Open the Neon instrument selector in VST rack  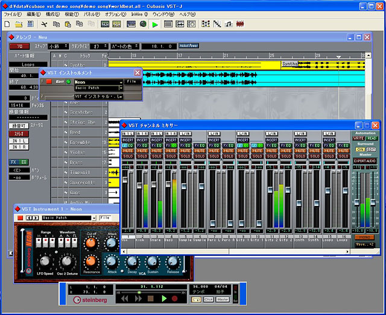pos(98,82)
